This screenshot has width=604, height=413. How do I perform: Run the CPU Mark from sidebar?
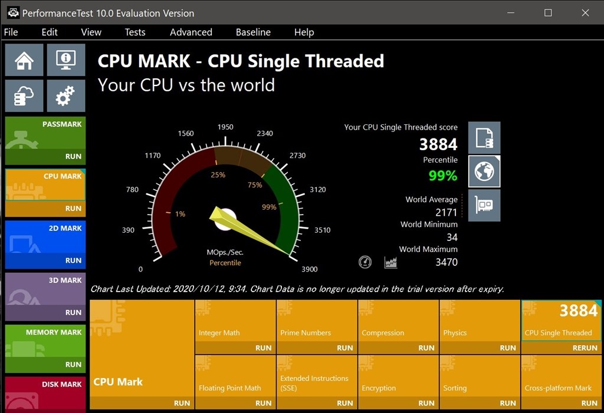[45, 209]
